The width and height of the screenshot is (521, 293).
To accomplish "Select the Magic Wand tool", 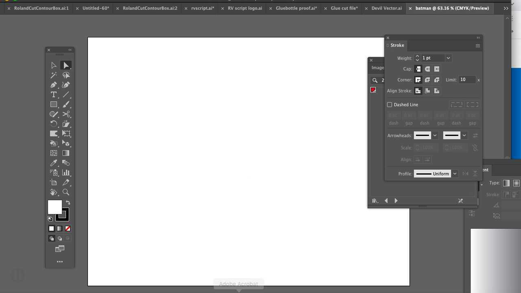I will [53, 75].
